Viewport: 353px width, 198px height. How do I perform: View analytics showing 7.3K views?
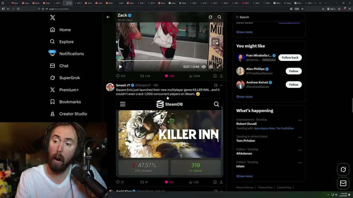click(x=194, y=182)
